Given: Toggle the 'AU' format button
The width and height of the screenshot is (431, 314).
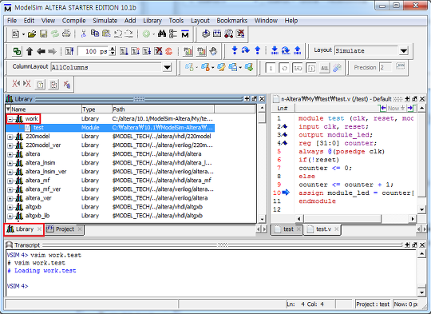Looking at the screenshot, I should [x=324, y=68].
